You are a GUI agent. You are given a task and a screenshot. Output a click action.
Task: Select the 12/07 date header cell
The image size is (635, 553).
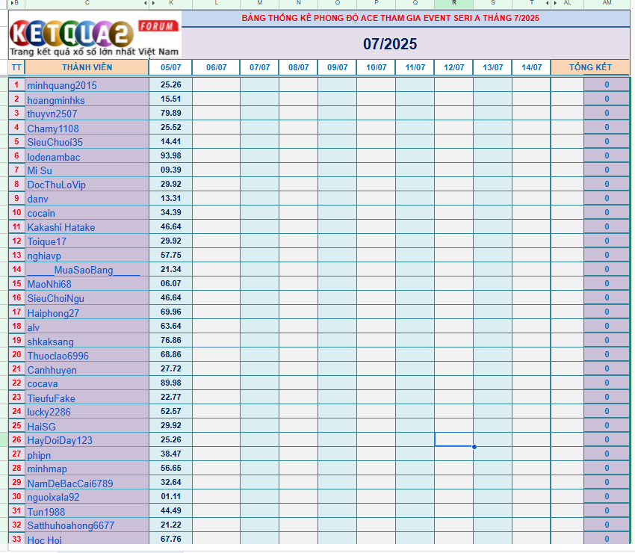point(453,67)
